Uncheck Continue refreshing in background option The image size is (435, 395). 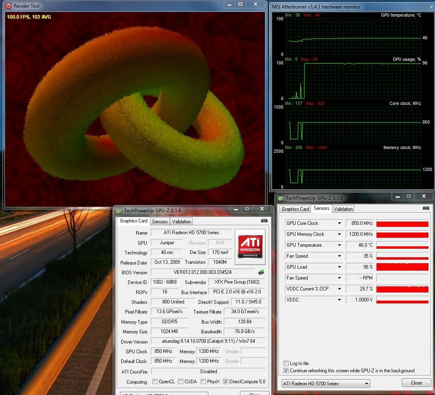pos(286,371)
